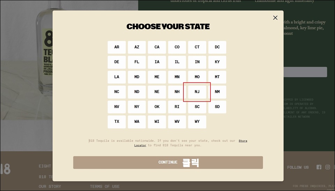Image resolution: width=335 pixels, height=191 pixels.
Task: Choose CO as your state
Action: pos(177,47)
